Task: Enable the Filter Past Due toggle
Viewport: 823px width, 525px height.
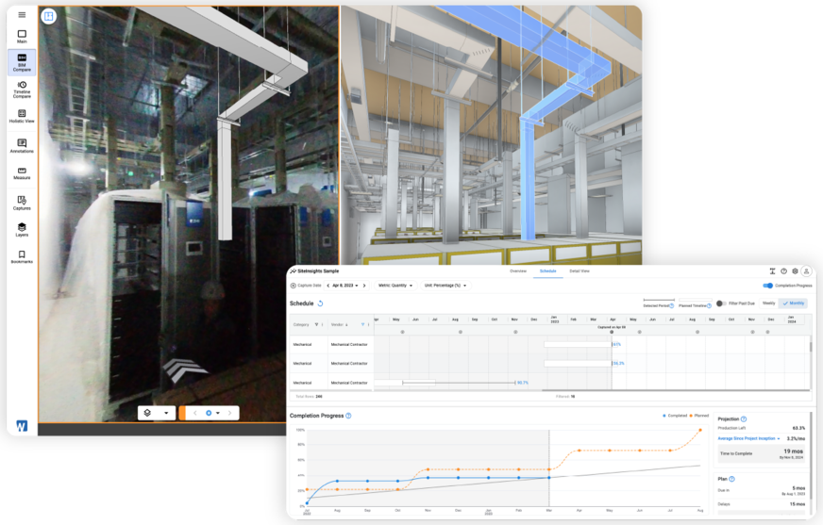Action: click(721, 304)
